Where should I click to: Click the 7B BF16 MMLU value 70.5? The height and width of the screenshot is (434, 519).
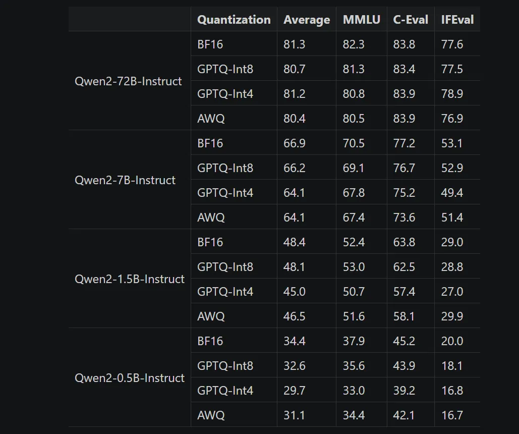[354, 143]
